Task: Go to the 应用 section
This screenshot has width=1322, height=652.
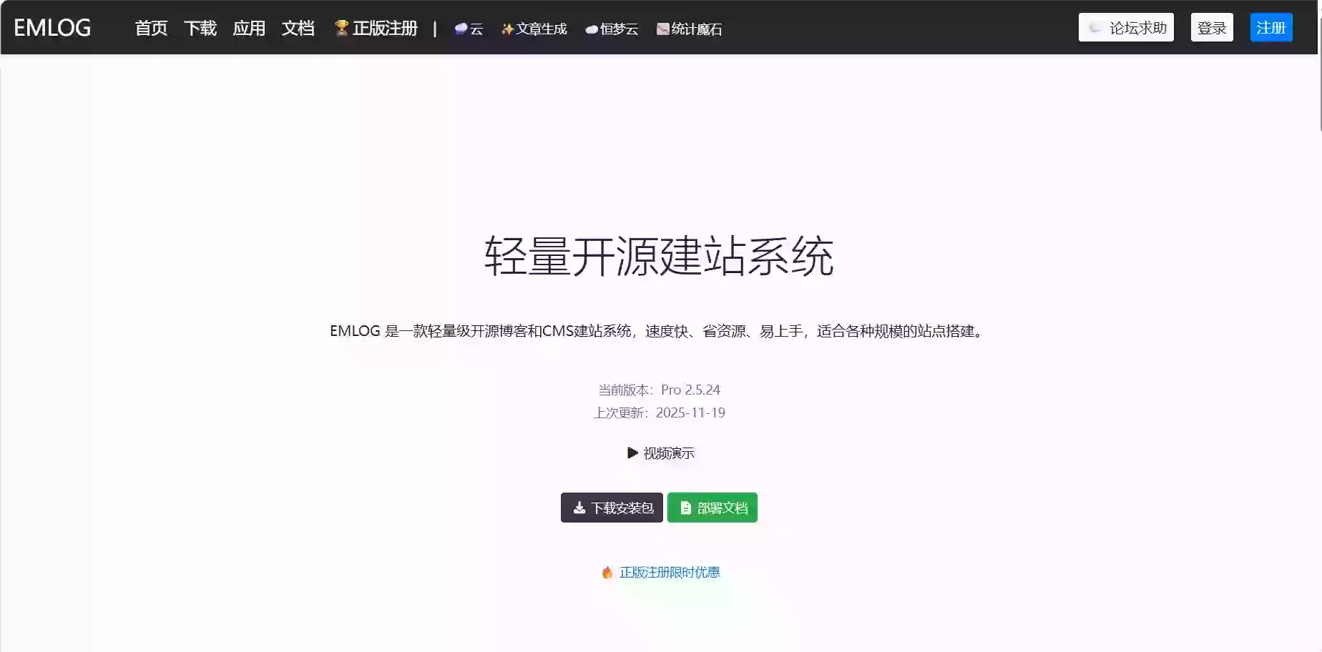Action: (x=249, y=29)
